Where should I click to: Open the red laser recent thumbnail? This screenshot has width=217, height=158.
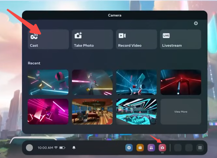click(181, 82)
